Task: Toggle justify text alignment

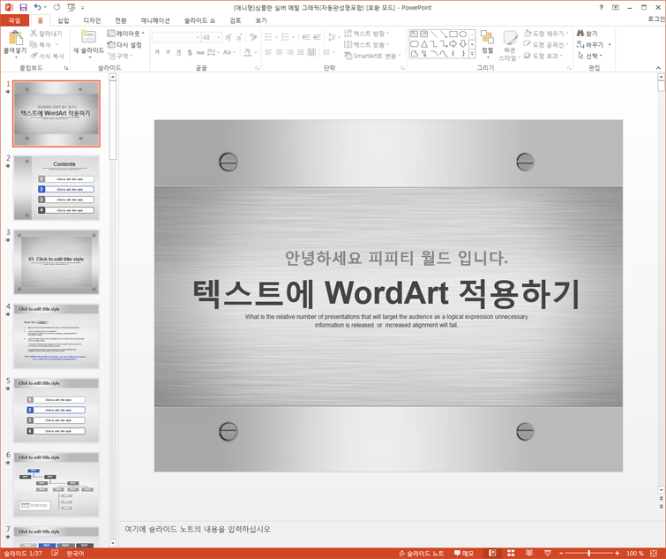Action: (x=301, y=52)
